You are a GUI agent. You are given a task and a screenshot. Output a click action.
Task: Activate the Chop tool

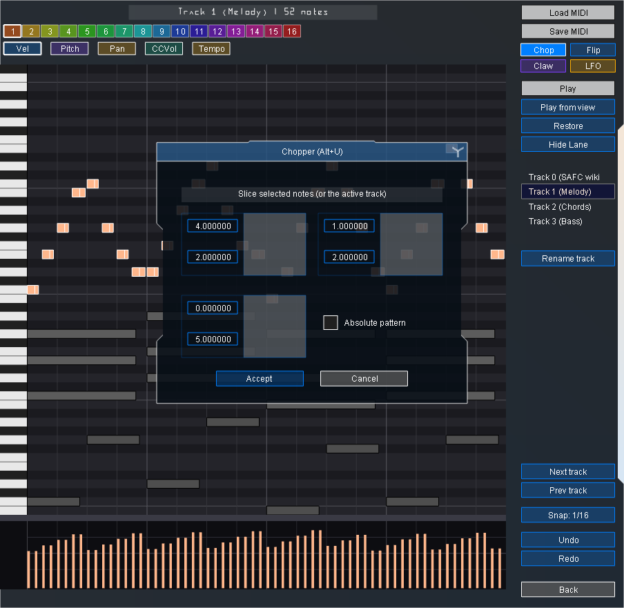(543, 50)
